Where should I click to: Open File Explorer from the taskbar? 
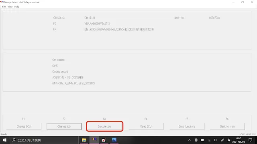(x=84, y=140)
